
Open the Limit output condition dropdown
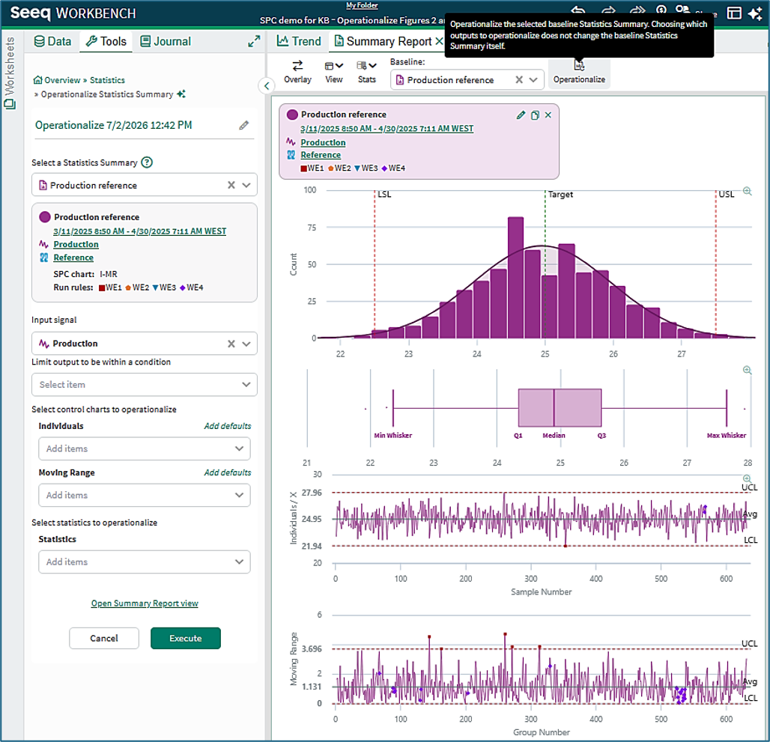145,385
